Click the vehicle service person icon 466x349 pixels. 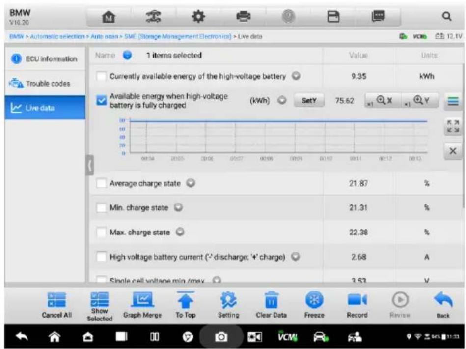(355, 337)
